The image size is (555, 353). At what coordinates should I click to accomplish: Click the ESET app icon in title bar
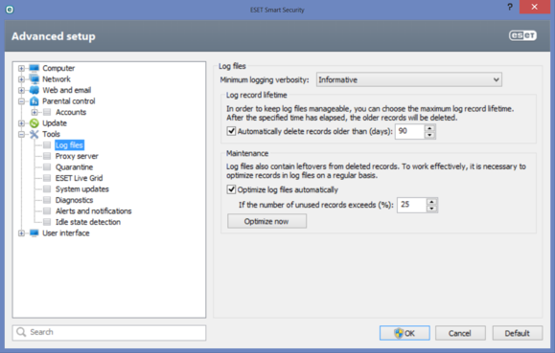pos(10,10)
